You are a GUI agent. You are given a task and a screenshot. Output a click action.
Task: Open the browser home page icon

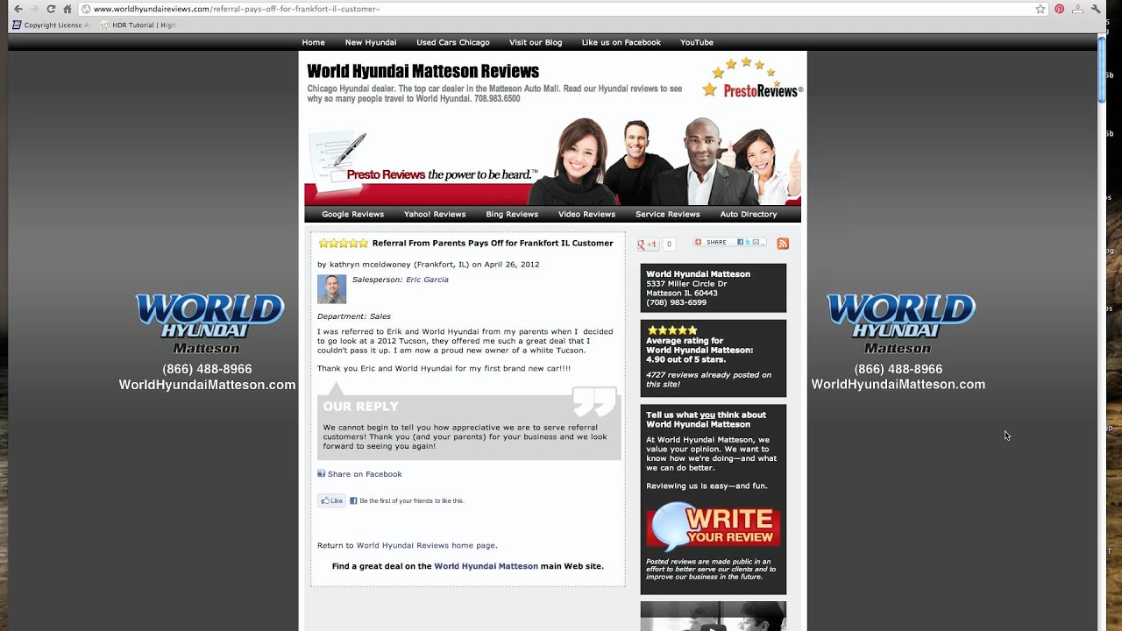[x=67, y=9]
